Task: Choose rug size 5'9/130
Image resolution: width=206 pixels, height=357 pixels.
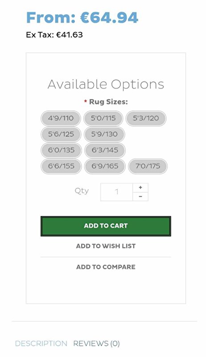Action: point(104,134)
